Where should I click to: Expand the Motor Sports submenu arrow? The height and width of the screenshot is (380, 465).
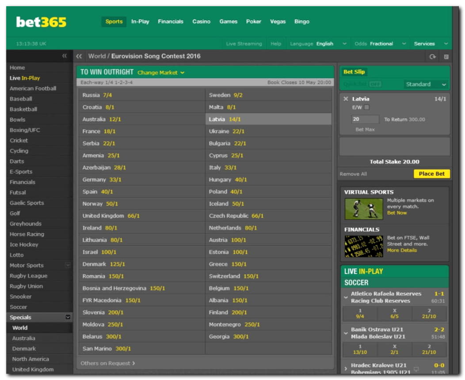tap(68, 265)
